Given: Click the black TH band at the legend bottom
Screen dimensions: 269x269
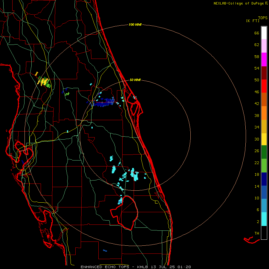Looking at the screenshot, I should pos(264,233).
